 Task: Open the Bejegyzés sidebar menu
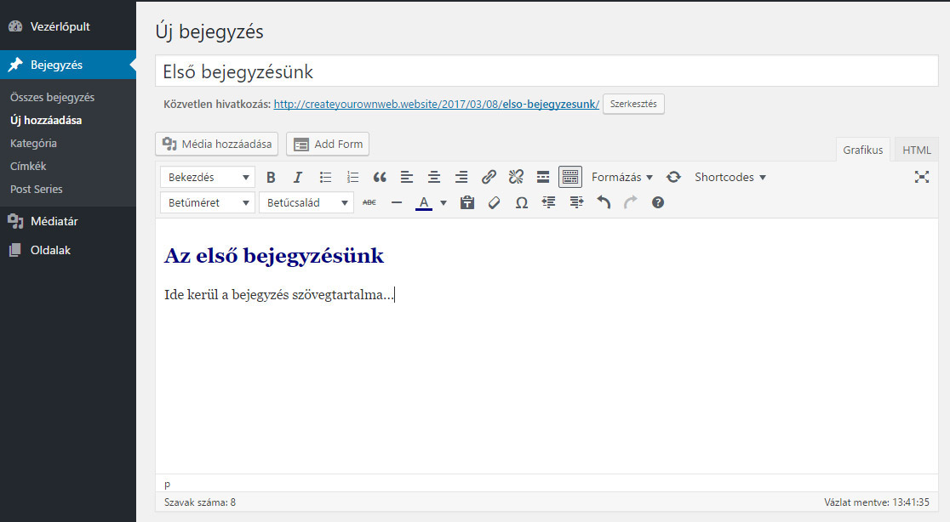point(68,65)
